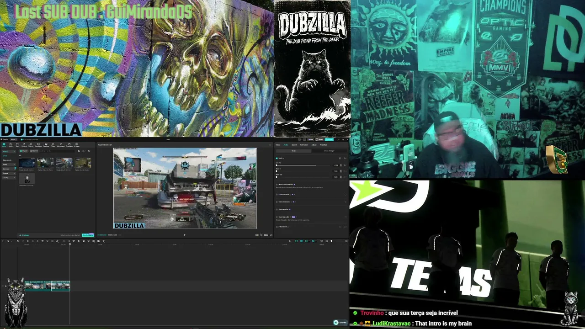The image size is (585, 329).
Task: Open the Audio library icon in top toolbar
Action: (11, 145)
